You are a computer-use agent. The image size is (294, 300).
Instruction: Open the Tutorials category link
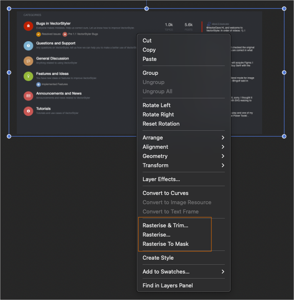pos(43,109)
